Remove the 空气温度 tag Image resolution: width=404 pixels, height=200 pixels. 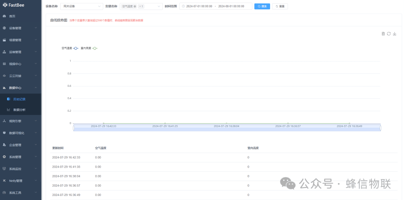tap(135, 6)
